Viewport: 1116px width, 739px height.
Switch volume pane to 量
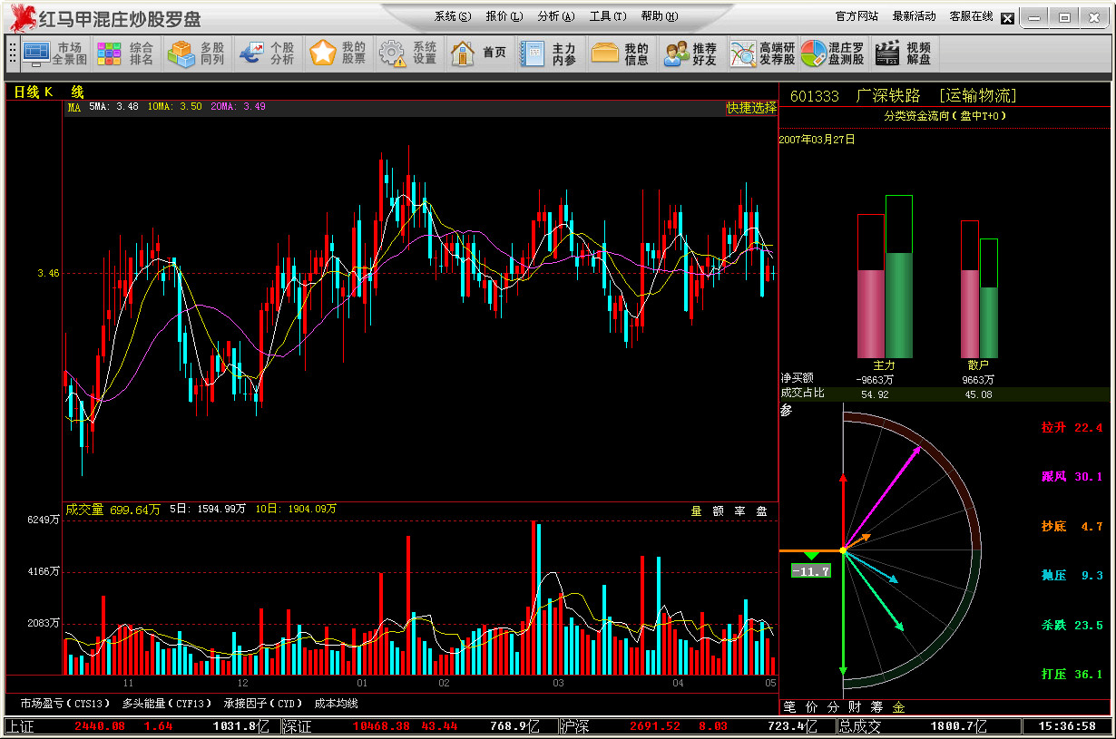pyautogui.click(x=696, y=510)
